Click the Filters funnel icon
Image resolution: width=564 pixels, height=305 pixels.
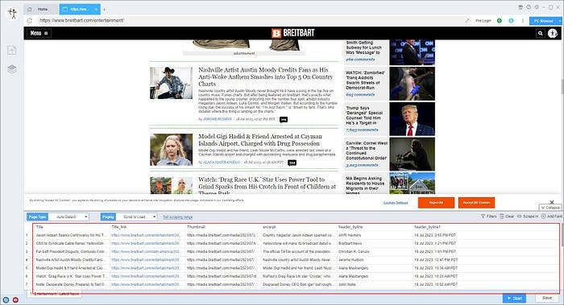tap(483, 216)
